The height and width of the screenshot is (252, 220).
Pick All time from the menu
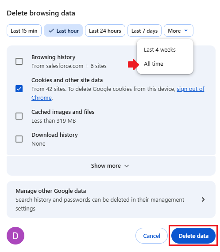pyautogui.click(x=165, y=64)
